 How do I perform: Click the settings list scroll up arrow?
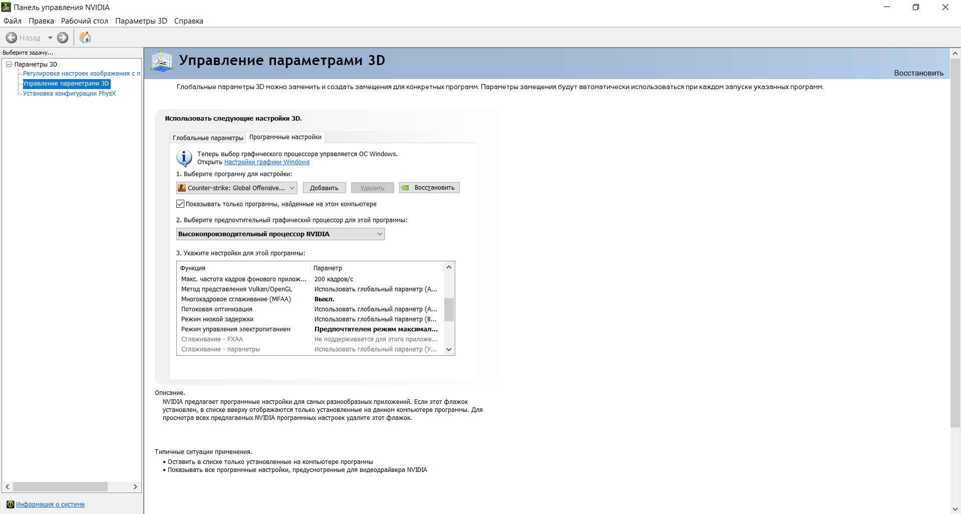(449, 267)
